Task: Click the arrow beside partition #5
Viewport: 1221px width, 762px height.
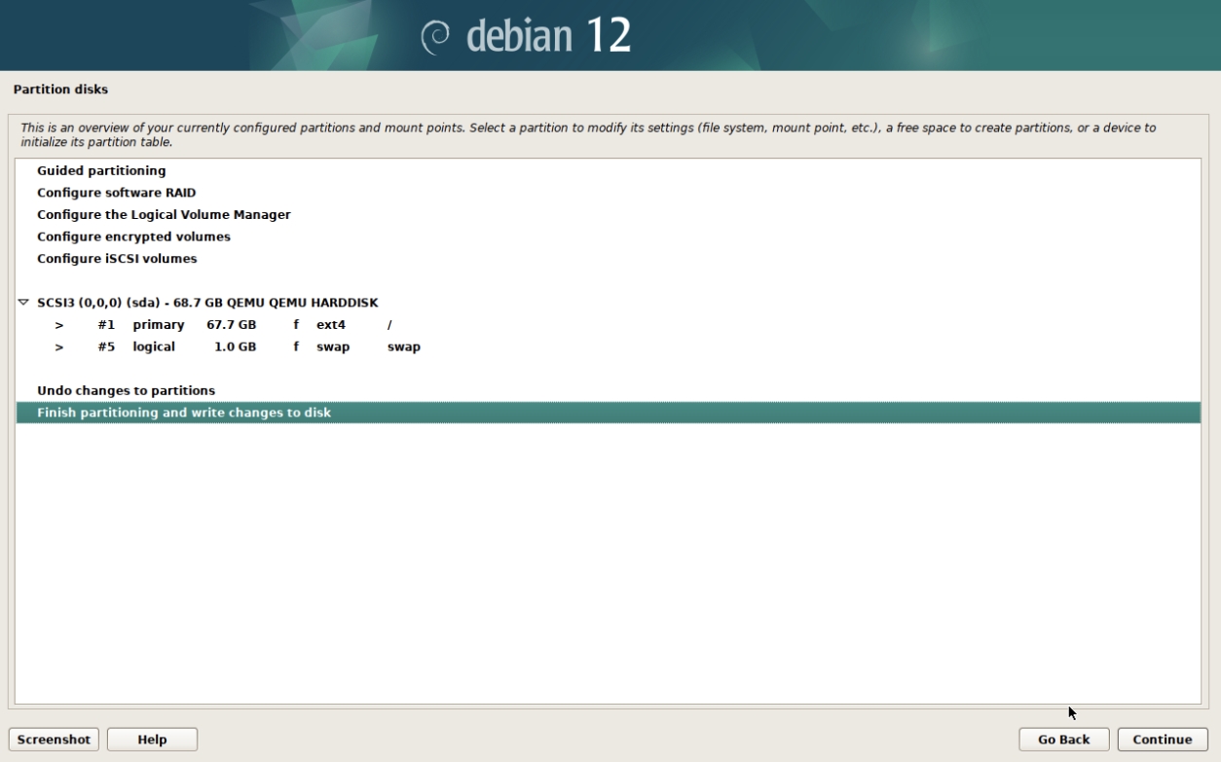Action: [59, 346]
